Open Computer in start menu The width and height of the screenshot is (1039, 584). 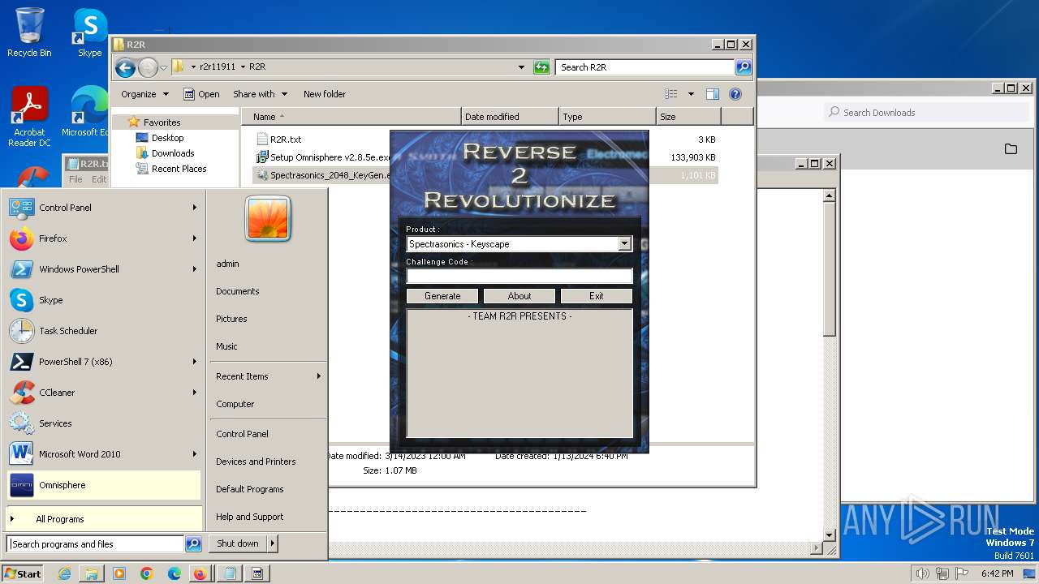click(235, 404)
